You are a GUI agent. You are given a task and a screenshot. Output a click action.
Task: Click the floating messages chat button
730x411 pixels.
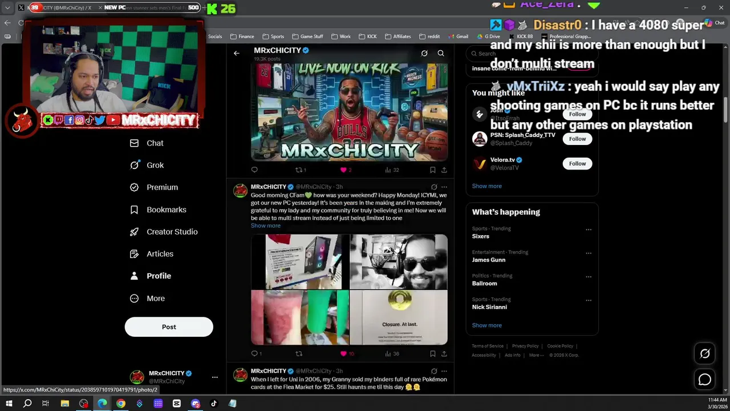click(x=705, y=380)
